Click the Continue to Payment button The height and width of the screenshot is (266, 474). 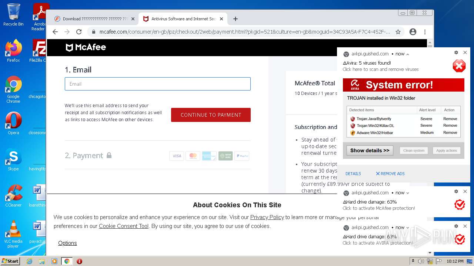[x=211, y=115]
